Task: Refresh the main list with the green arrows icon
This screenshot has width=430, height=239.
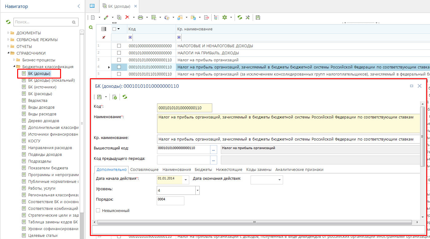Action: pos(240,17)
